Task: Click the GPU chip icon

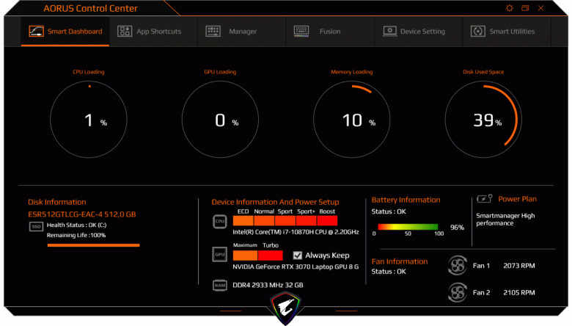Action: [x=219, y=255]
